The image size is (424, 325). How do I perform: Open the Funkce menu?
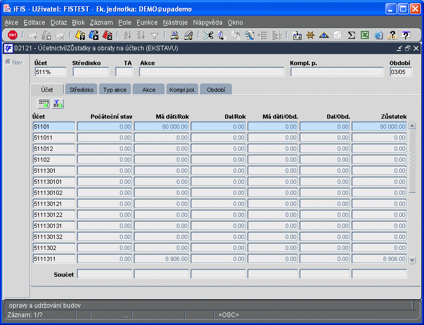147,23
